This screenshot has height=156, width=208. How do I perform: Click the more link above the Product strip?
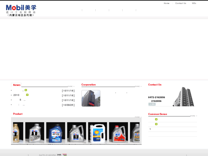138,117
